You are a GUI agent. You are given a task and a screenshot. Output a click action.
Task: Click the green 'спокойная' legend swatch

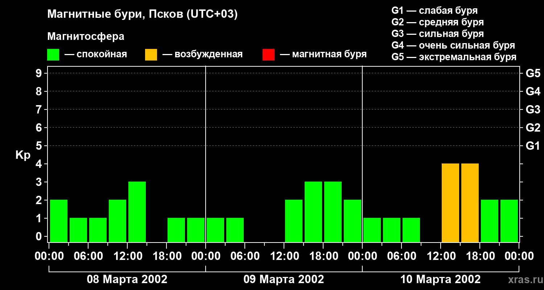pos(53,55)
